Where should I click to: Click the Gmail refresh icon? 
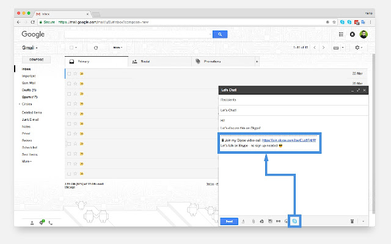point(96,48)
